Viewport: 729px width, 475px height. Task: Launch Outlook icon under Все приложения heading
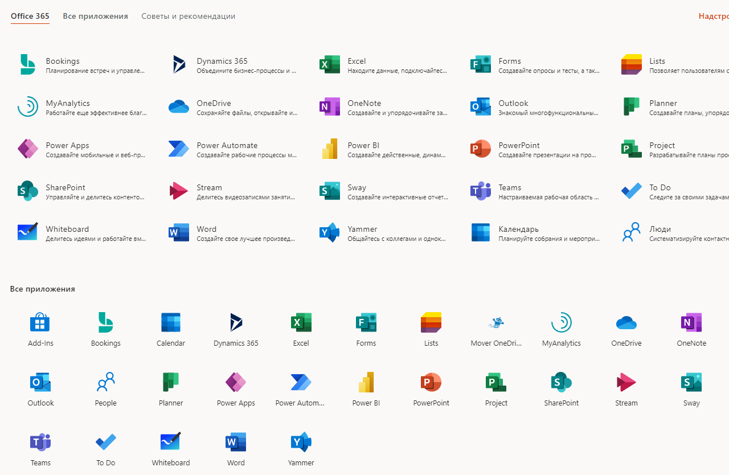click(x=40, y=383)
